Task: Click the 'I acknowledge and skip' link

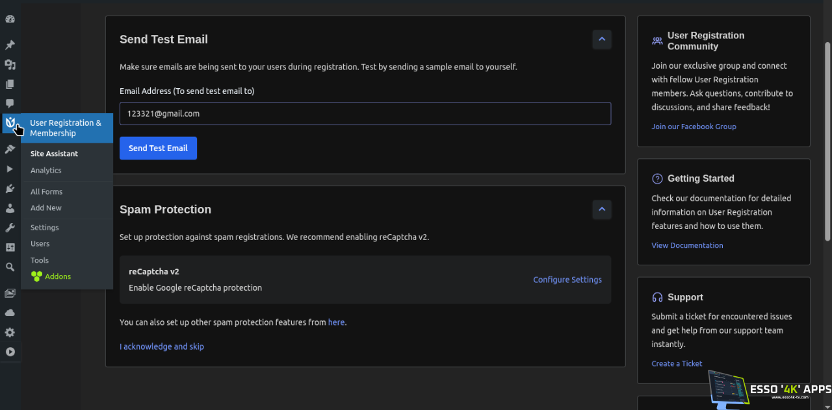Action: tap(161, 346)
